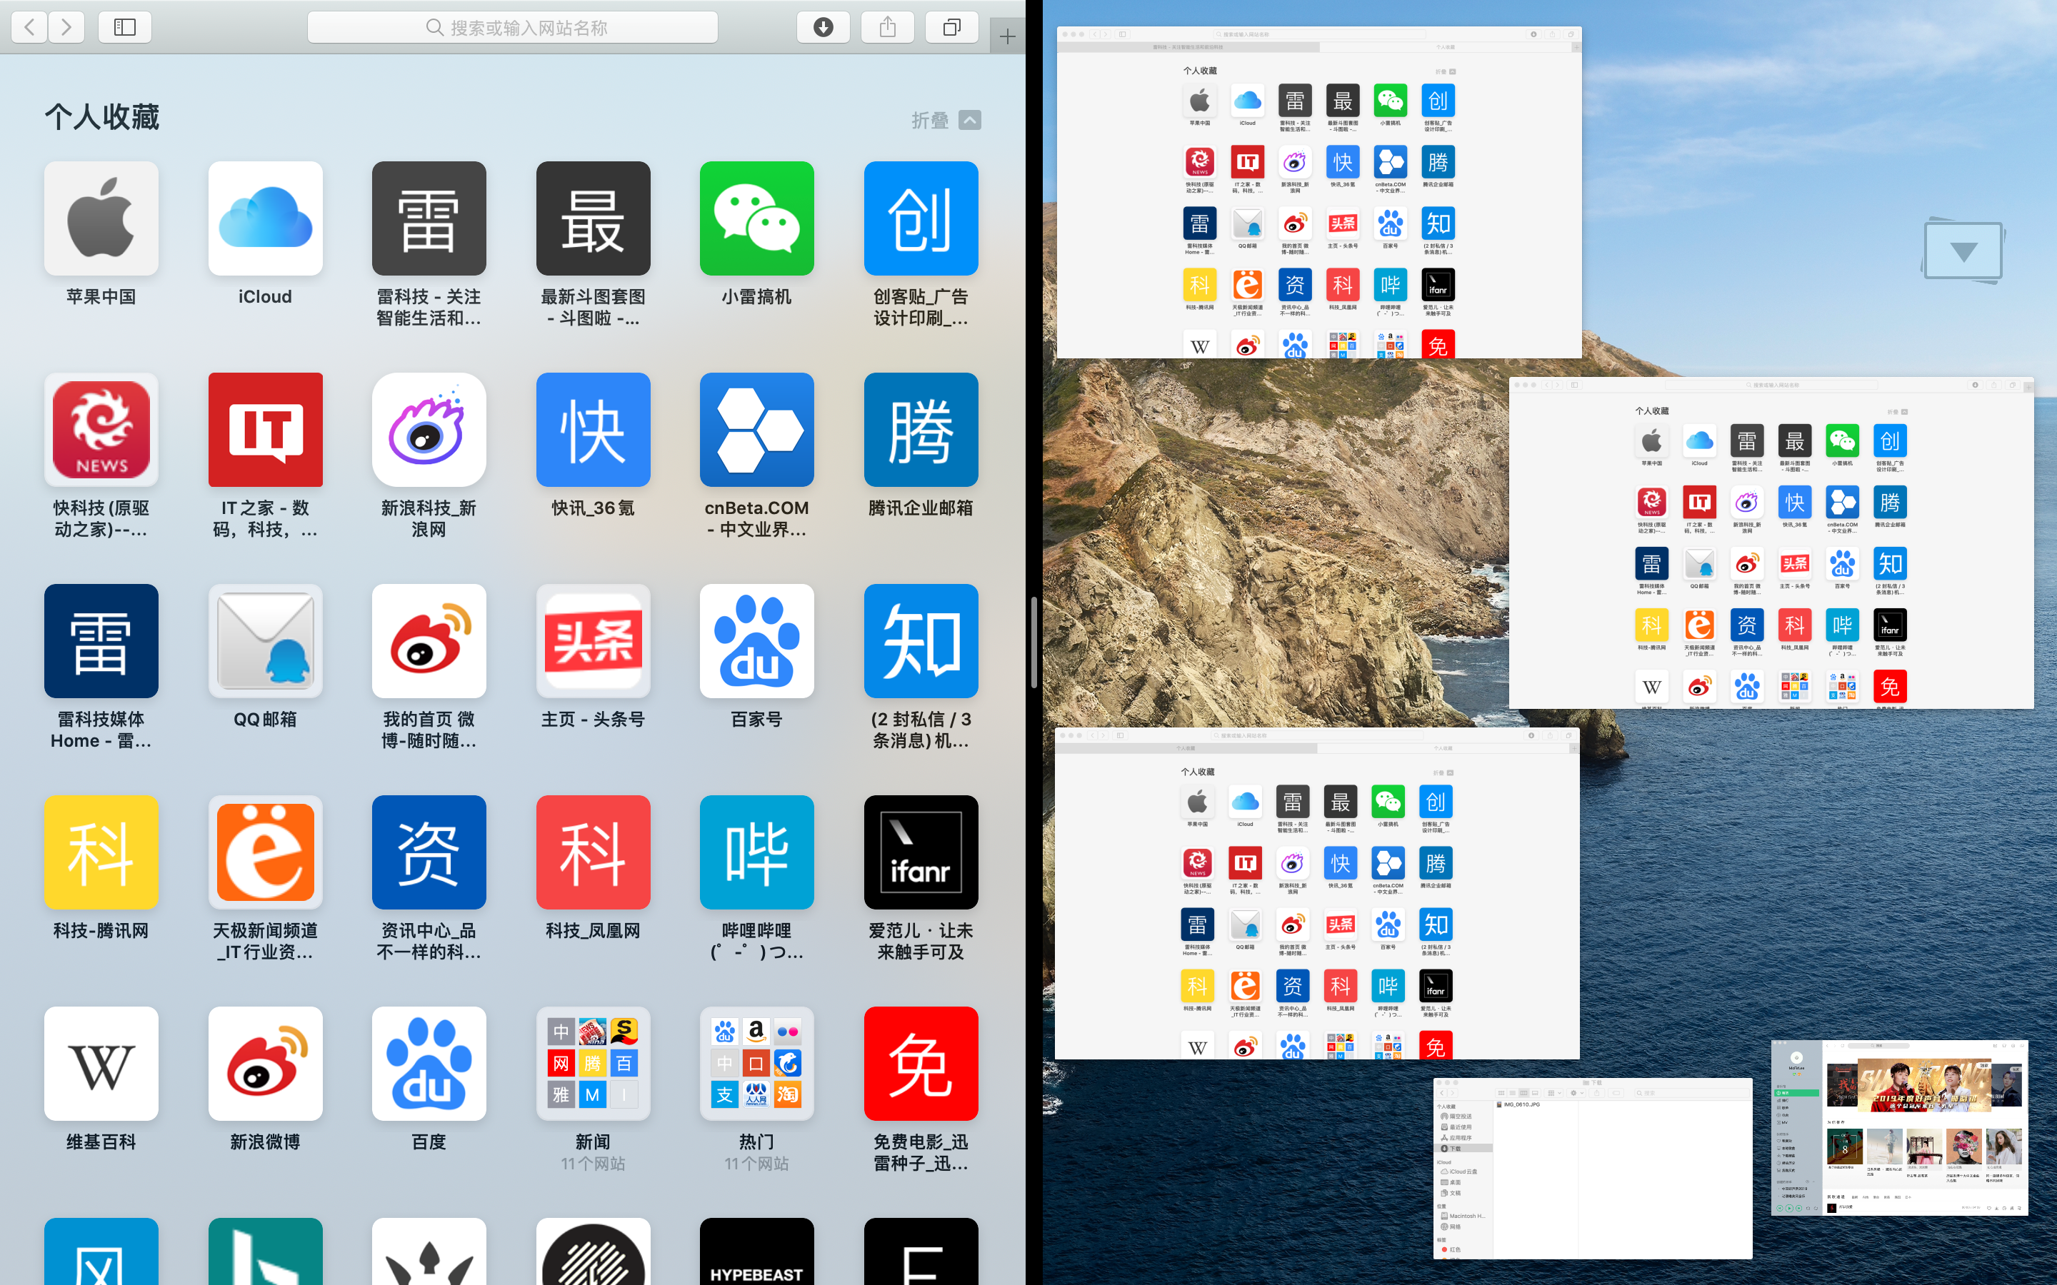
Task: Open the 天极新闻频道 favorite
Action: (265, 852)
